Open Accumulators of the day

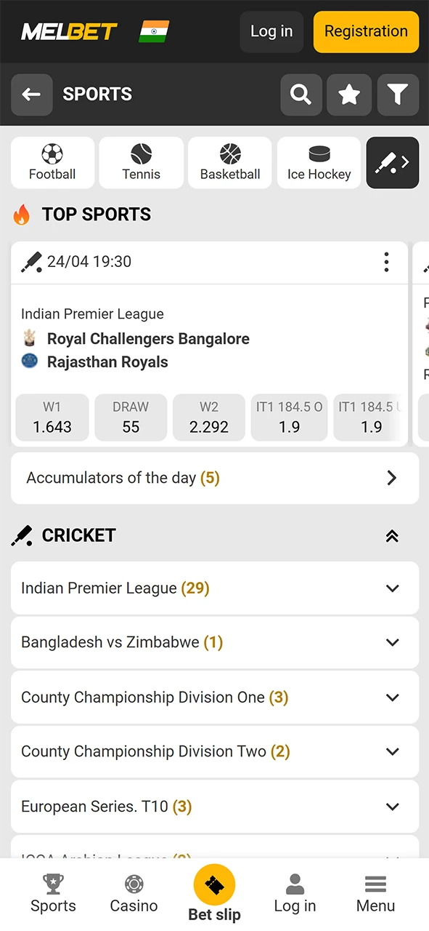click(214, 478)
